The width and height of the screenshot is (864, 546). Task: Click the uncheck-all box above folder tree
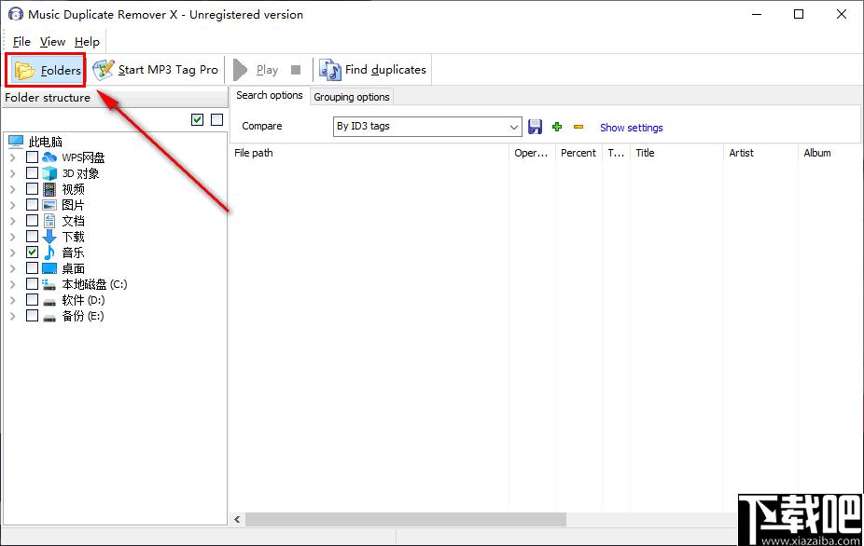[216, 119]
